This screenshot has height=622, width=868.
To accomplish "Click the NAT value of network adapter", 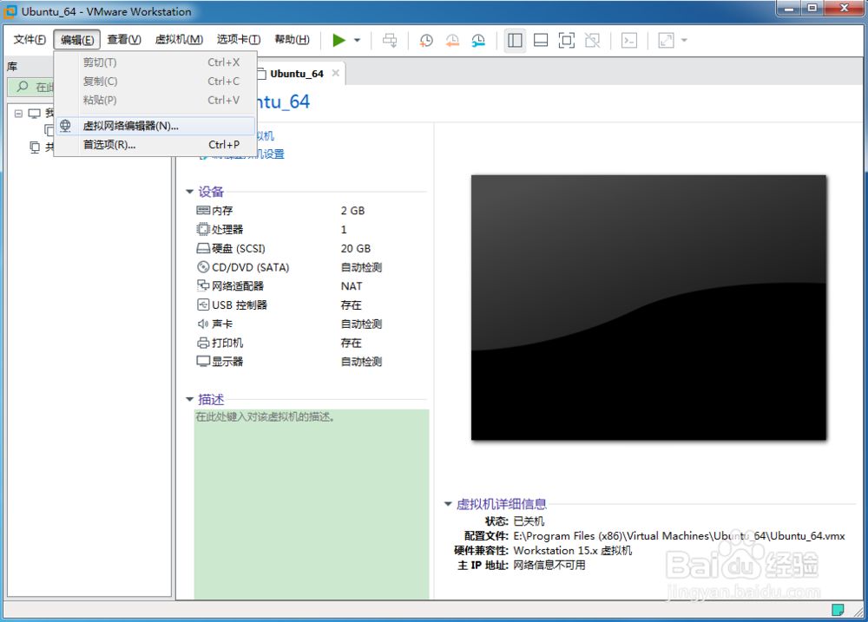I will pyautogui.click(x=352, y=286).
